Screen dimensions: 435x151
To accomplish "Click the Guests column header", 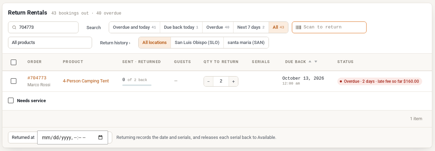I will [182, 62].
